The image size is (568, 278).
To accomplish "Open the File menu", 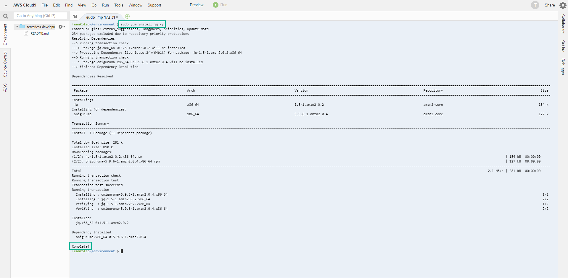I will click(x=45, y=5).
